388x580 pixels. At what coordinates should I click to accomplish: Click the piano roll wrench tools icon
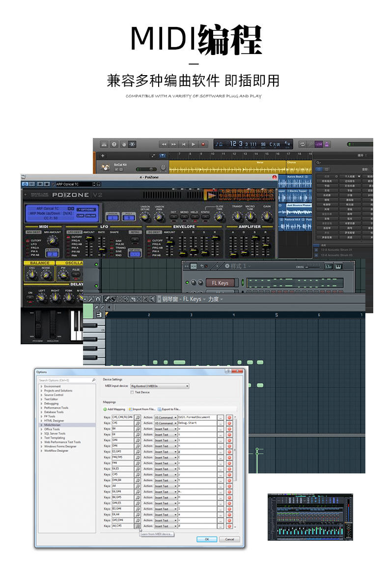pos(91,299)
